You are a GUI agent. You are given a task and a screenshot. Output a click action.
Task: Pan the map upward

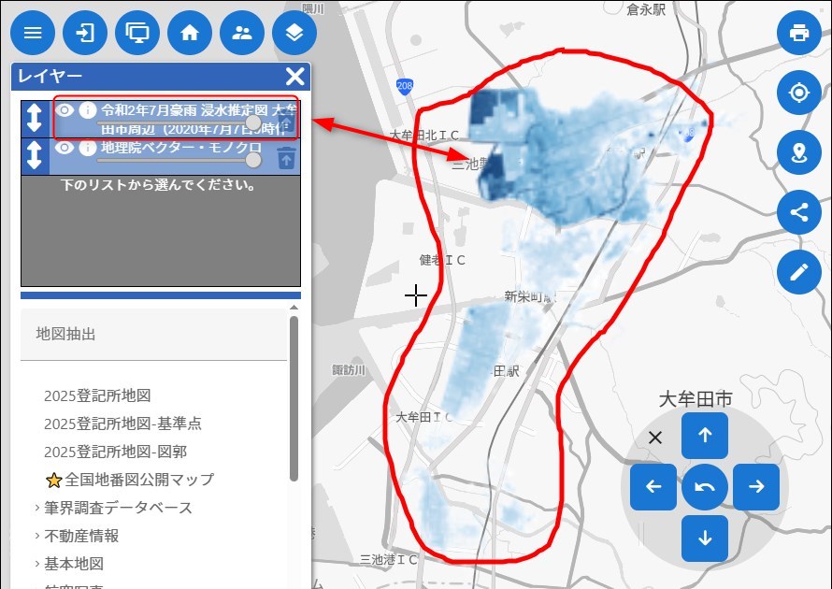(705, 435)
